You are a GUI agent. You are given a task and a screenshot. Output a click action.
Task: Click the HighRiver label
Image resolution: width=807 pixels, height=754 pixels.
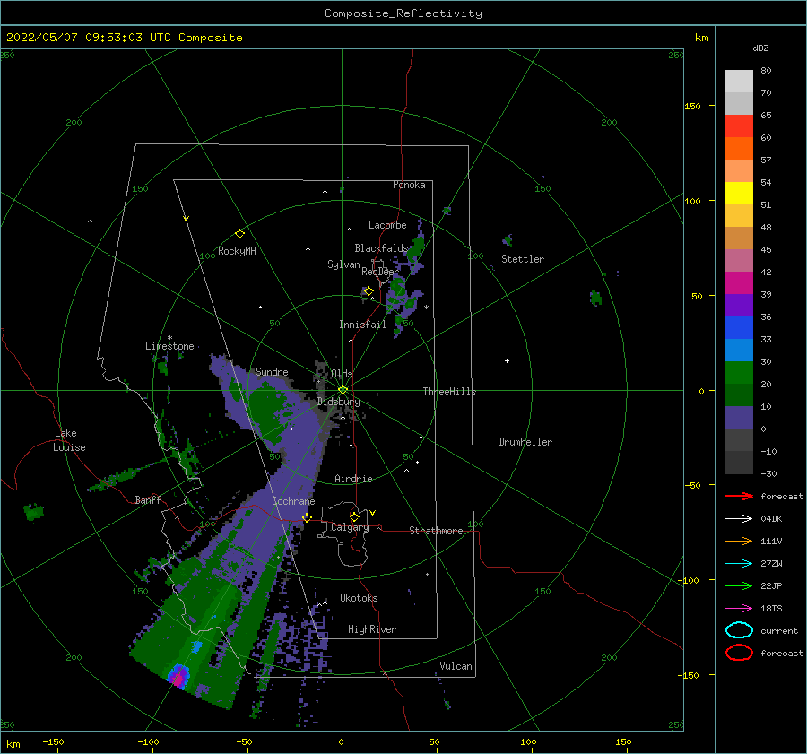pyautogui.click(x=372, y=629)
